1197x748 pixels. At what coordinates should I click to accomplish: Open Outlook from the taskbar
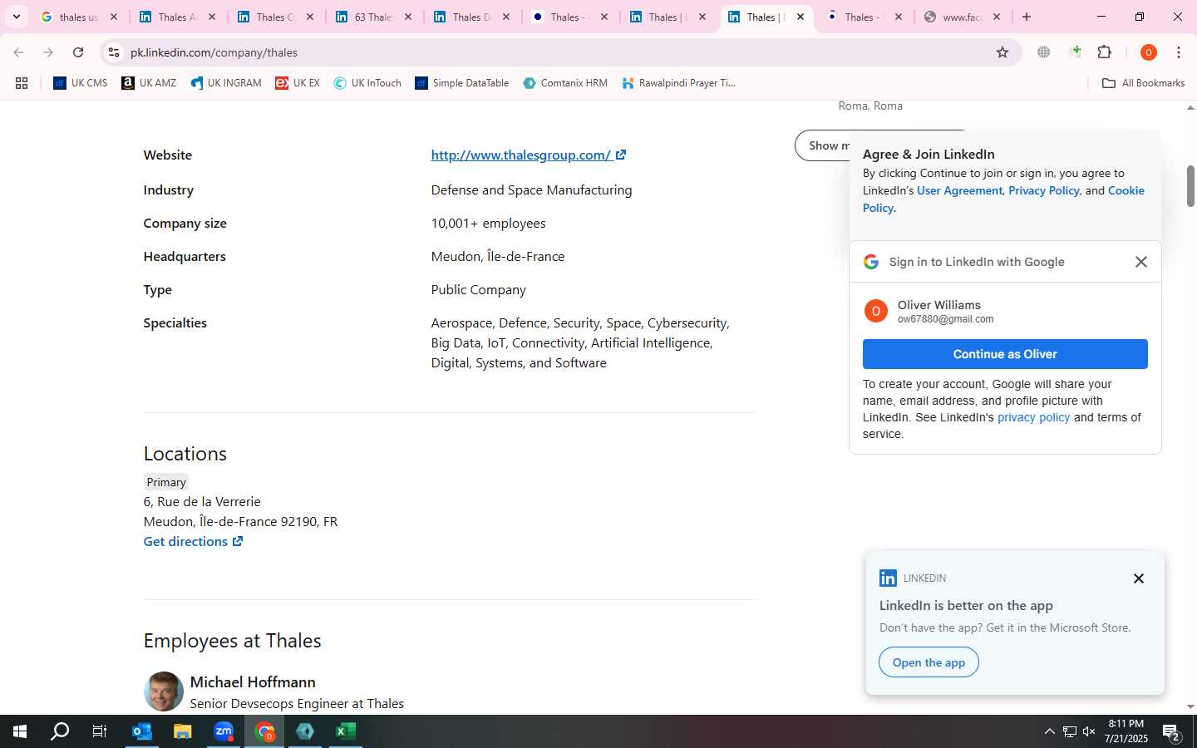(142, 731)
